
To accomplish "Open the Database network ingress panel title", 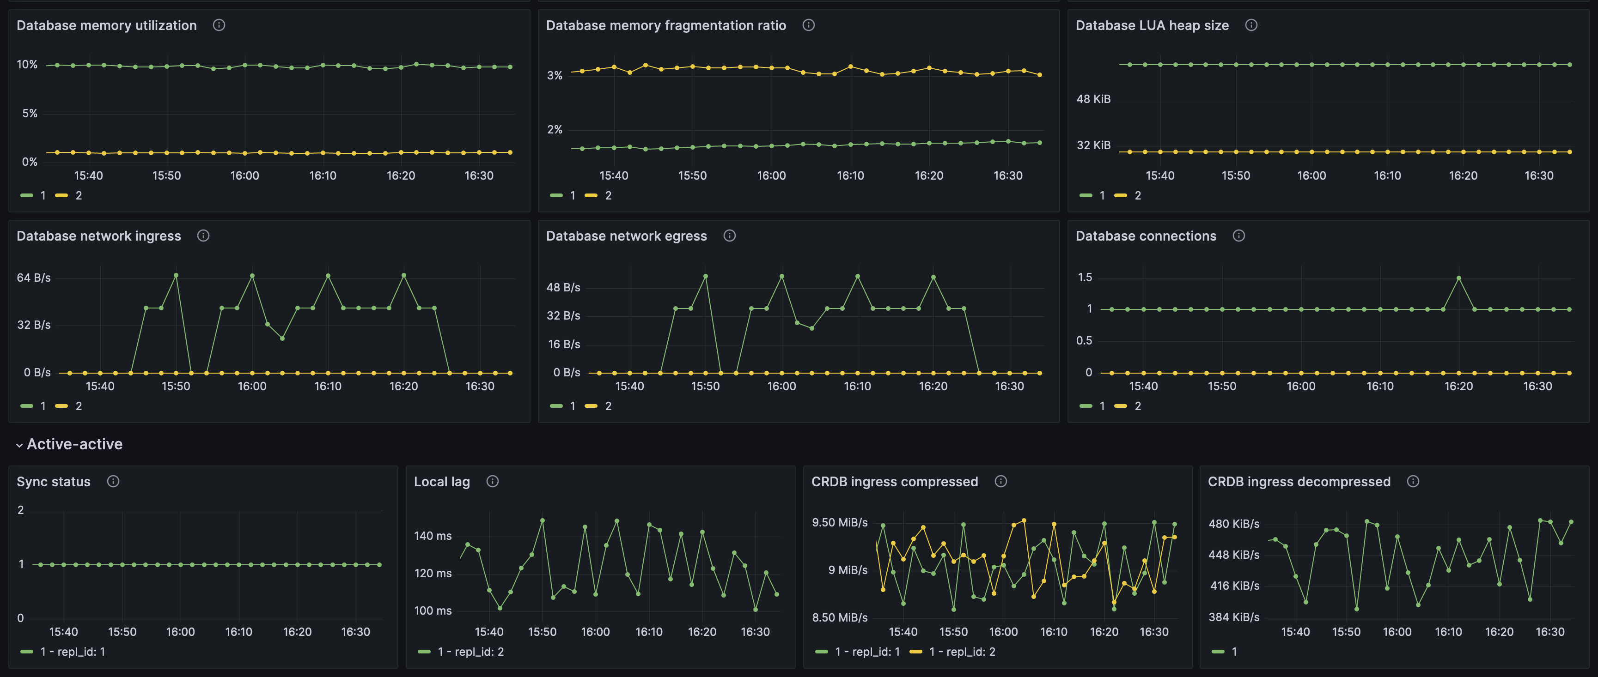I will (98, 236).
